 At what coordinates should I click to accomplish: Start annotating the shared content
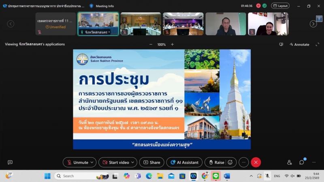click(299, 44)
